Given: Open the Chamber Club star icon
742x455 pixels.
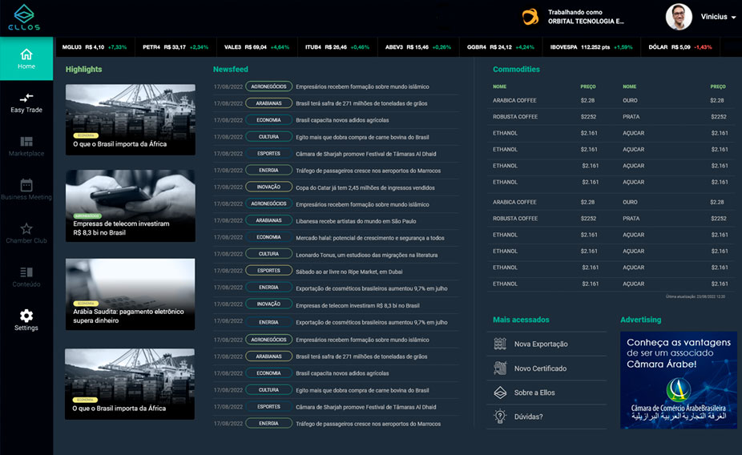Looking at the screenshot, I should pos(26,228).
